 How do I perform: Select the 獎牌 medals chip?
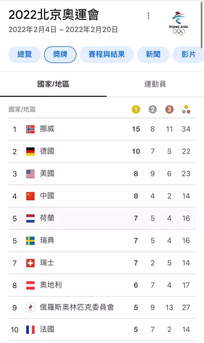(x=60, y=55)
